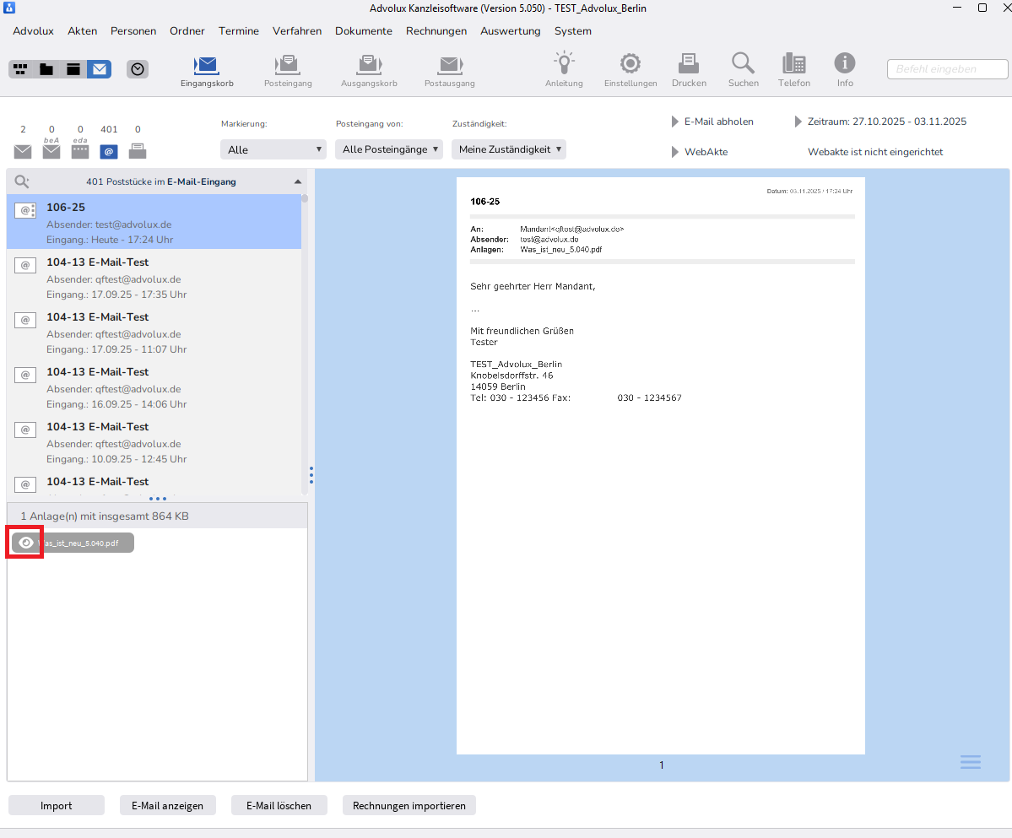Click the Postausgang envelope icon
This screenshot has height=838, width=1012.
(450, 64)
